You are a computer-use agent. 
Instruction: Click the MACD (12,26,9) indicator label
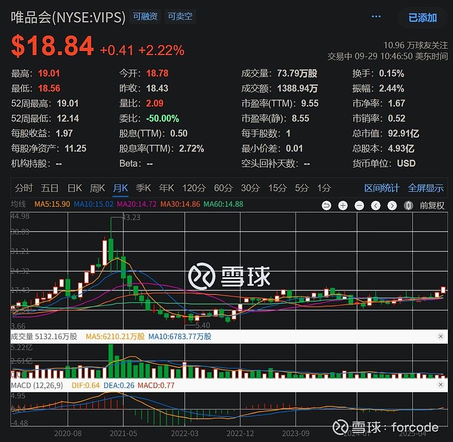(37, 385)
